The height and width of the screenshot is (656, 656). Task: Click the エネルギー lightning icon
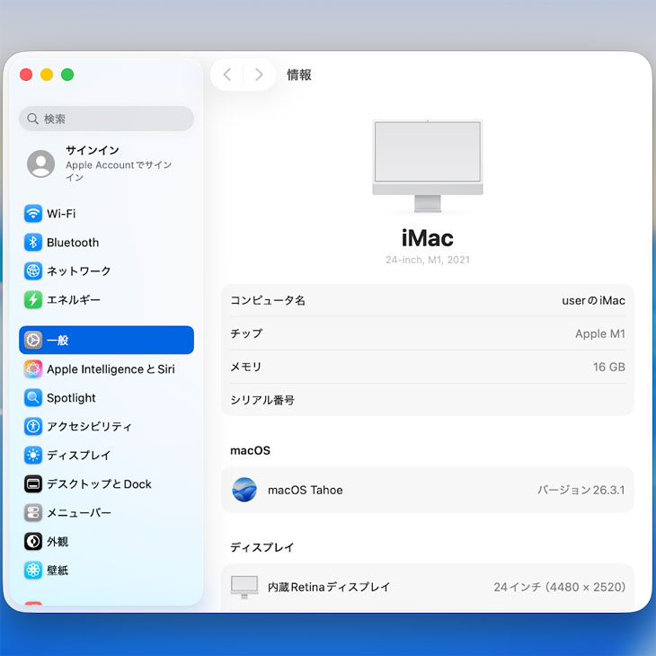33,300
